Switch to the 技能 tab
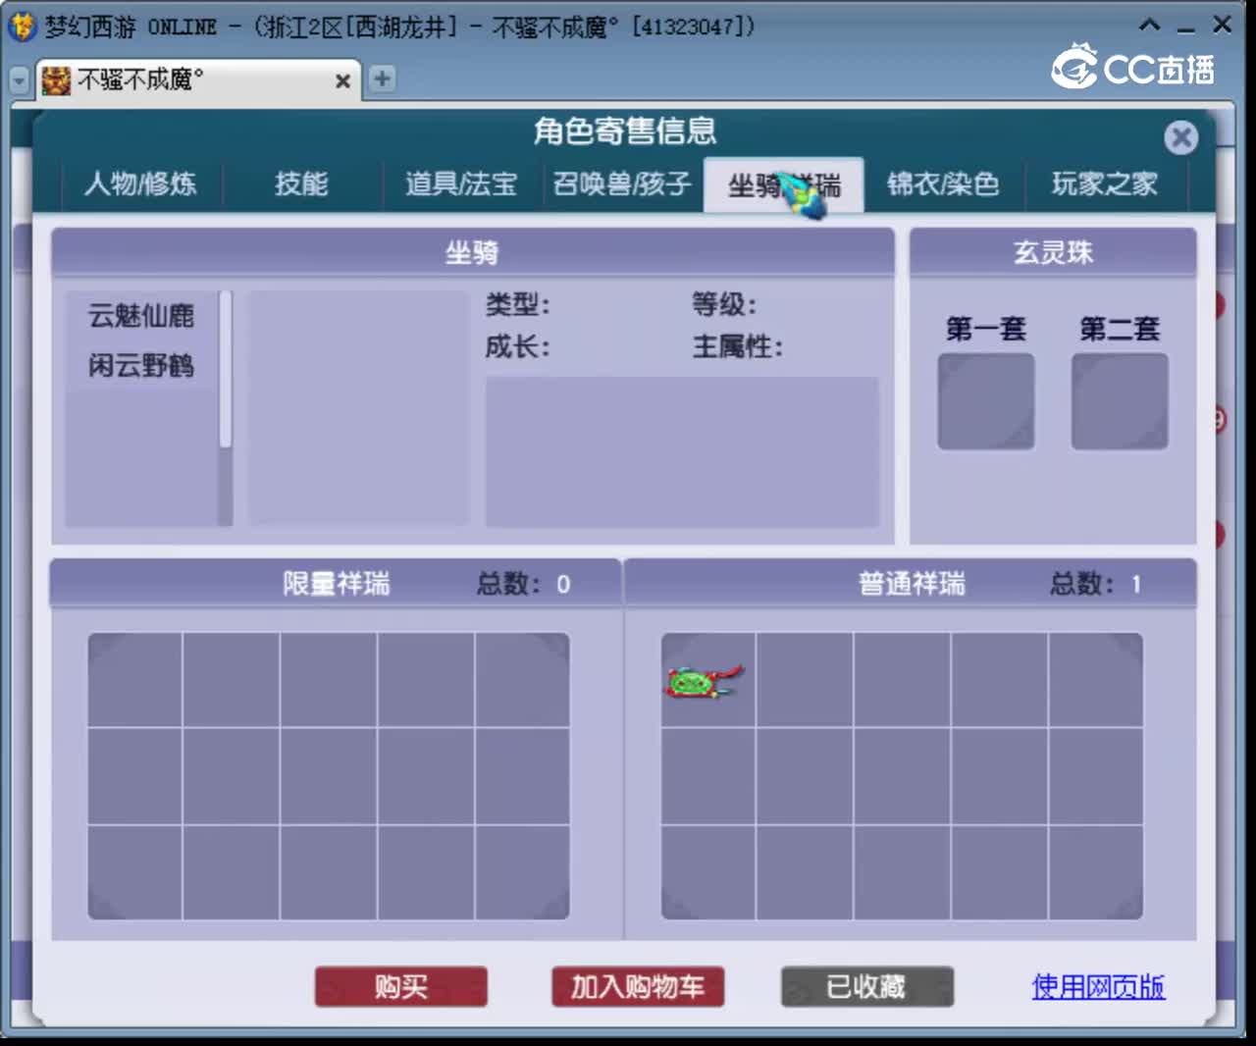The height and width of the screenshot is (1046, 1256). pos(301,183)
